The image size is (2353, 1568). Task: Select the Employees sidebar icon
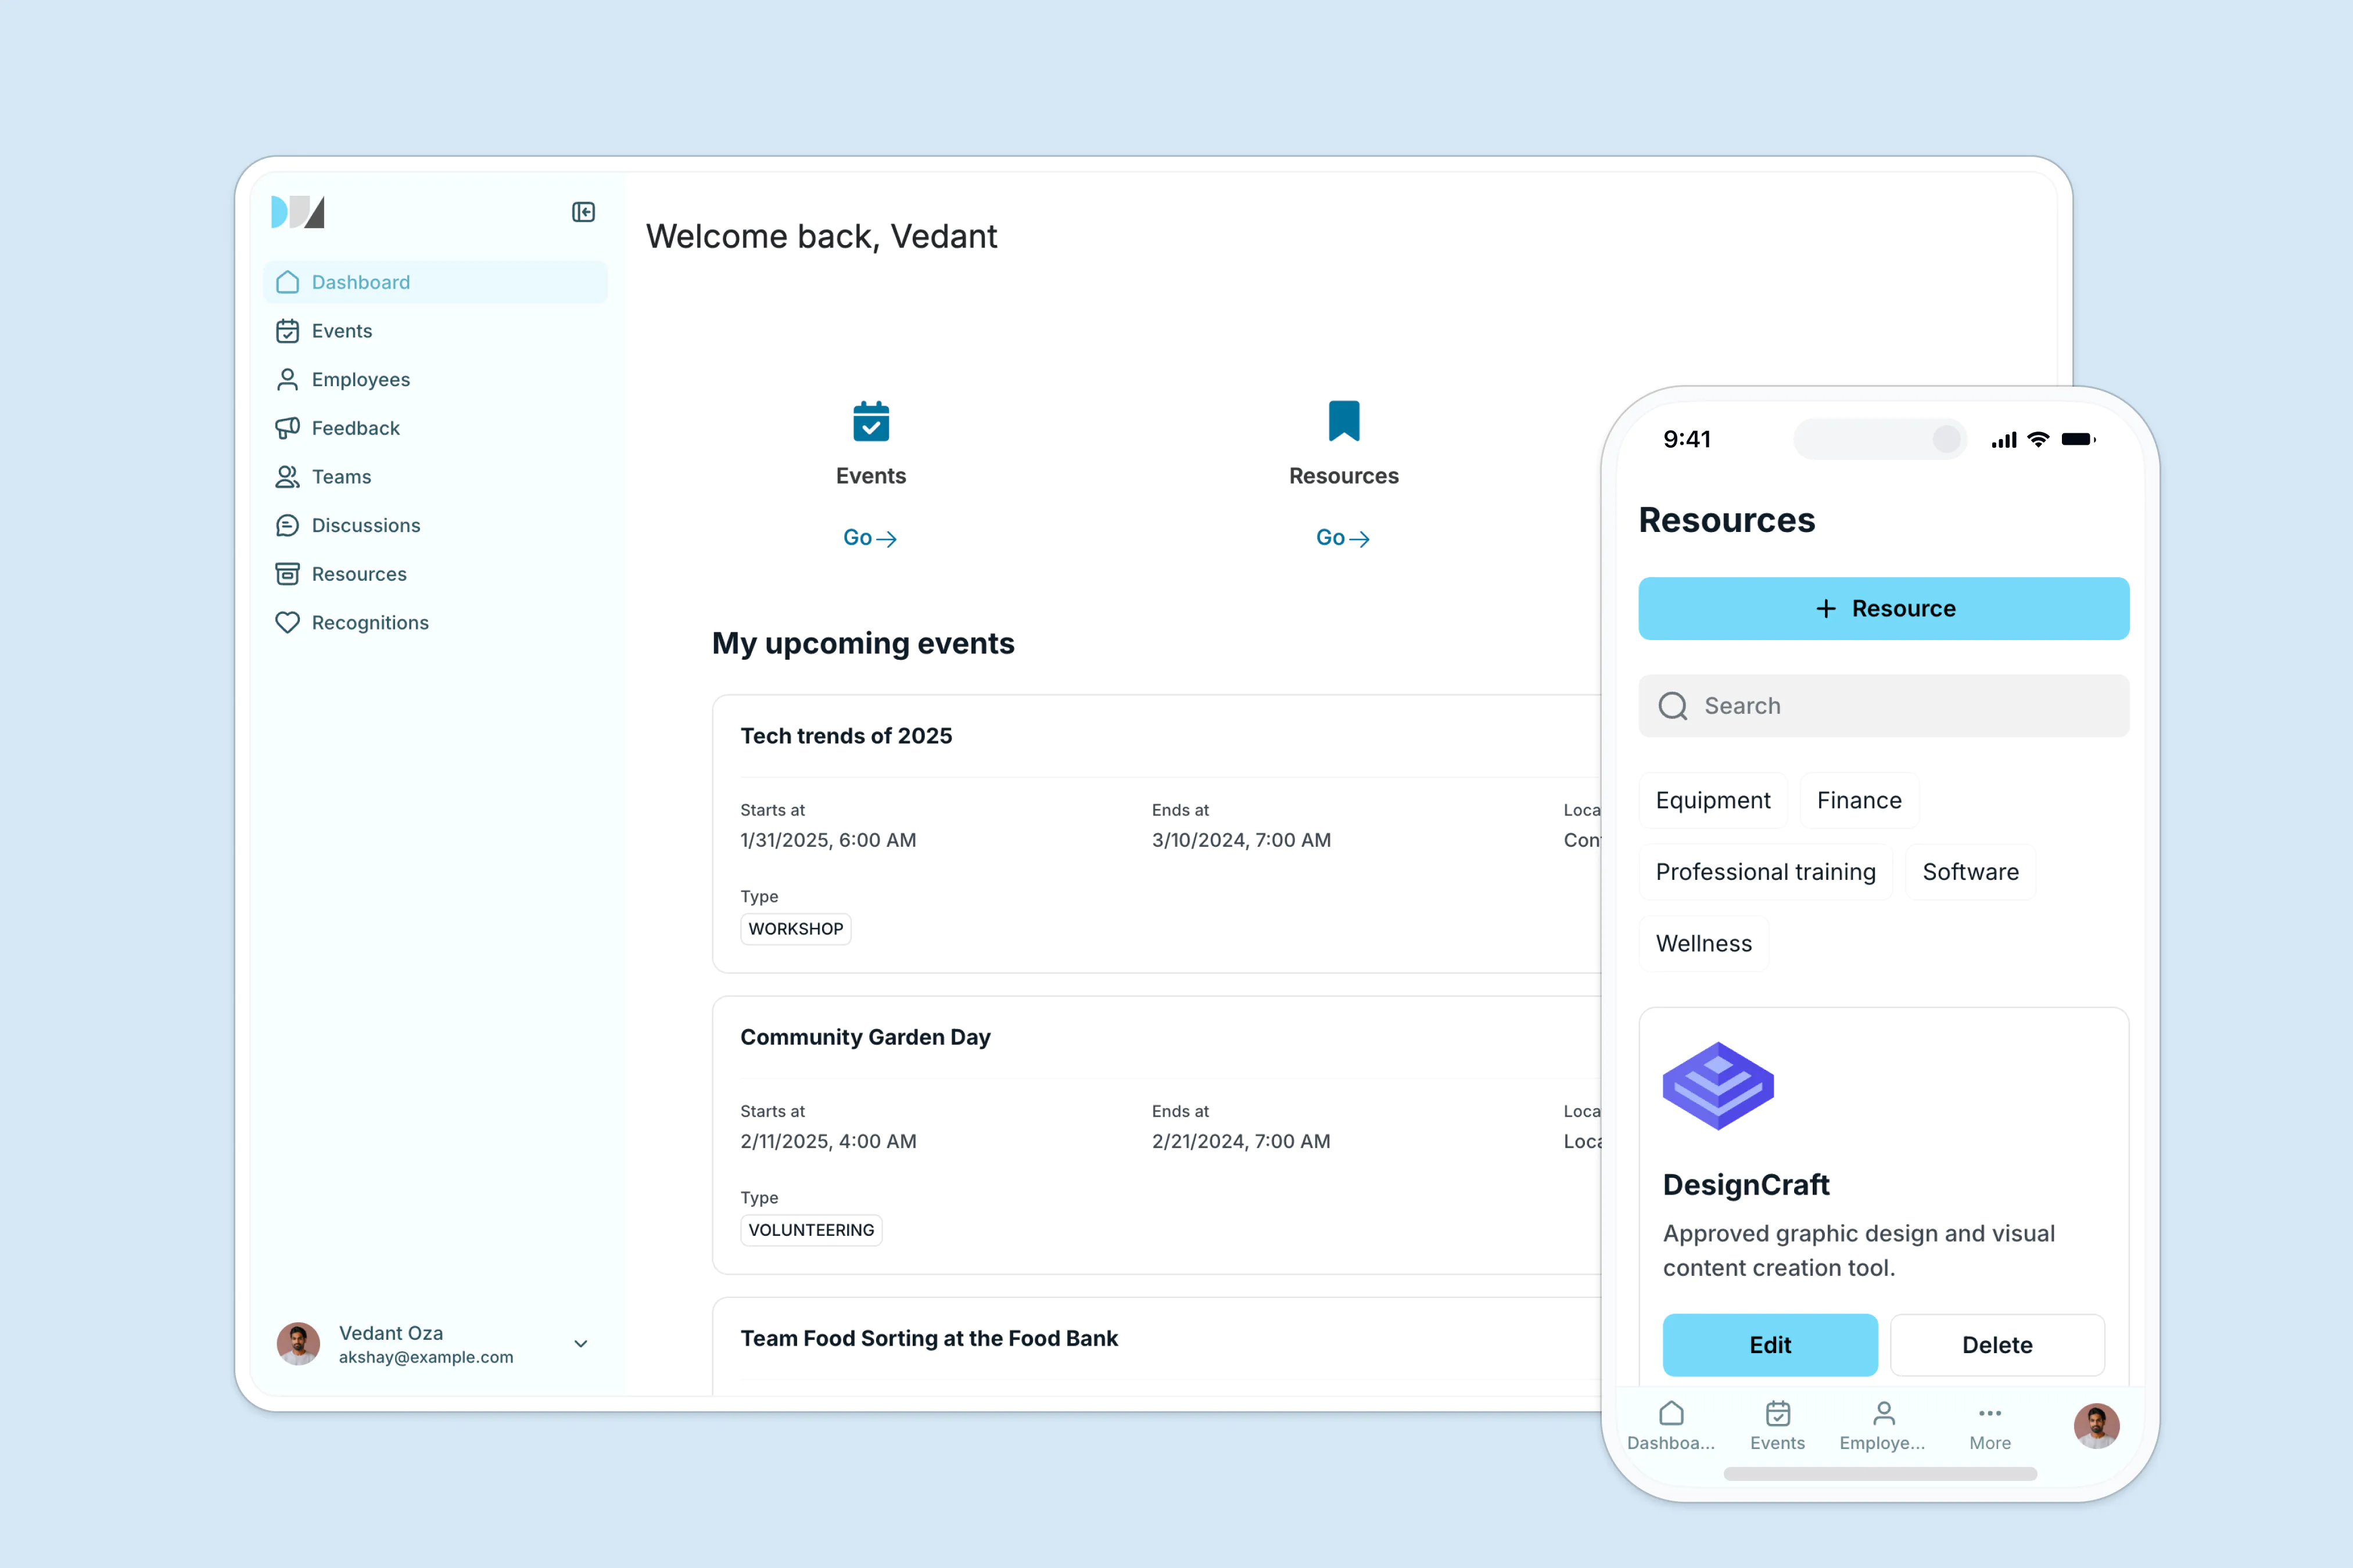pos(287,379)
